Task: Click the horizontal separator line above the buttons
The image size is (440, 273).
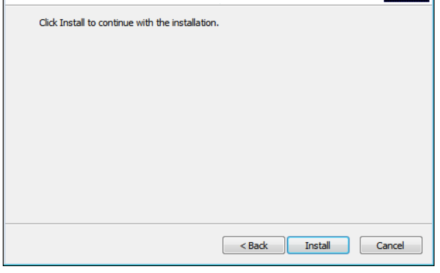Action: 219,224
